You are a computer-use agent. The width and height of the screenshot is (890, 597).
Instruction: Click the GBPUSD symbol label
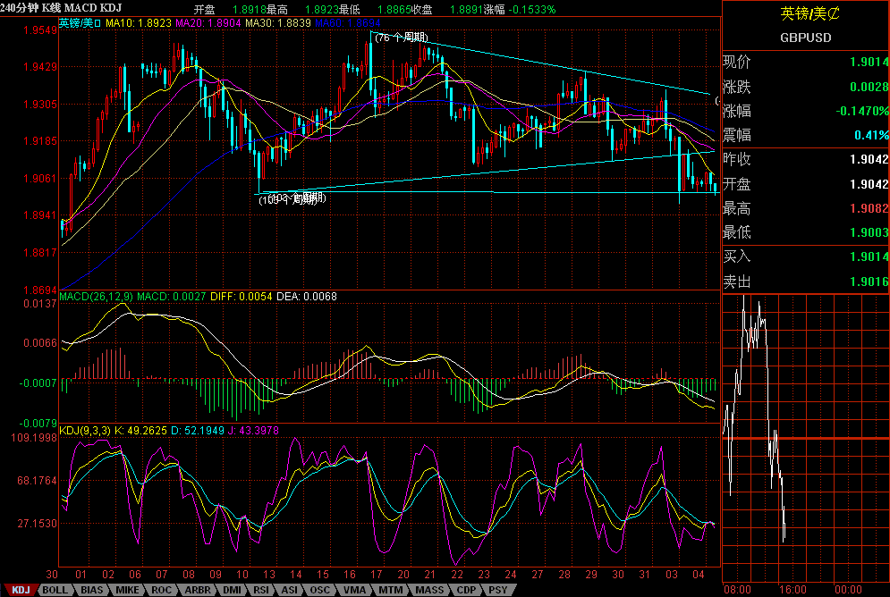click(x=805, y=38)
